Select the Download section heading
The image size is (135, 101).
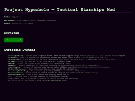pos(11,33)
